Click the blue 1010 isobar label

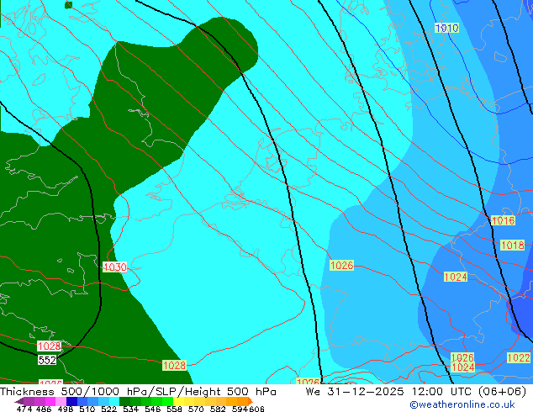[x=447, y=28]
